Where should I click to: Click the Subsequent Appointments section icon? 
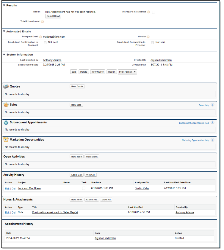click(6, 122)
